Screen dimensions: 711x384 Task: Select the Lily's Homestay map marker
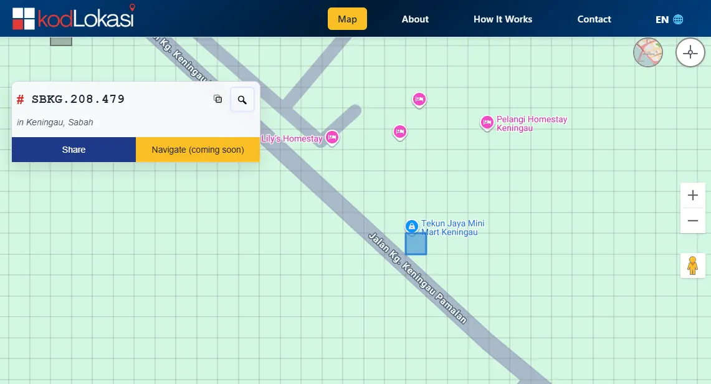pyautogui.click(x=332, y=138)
